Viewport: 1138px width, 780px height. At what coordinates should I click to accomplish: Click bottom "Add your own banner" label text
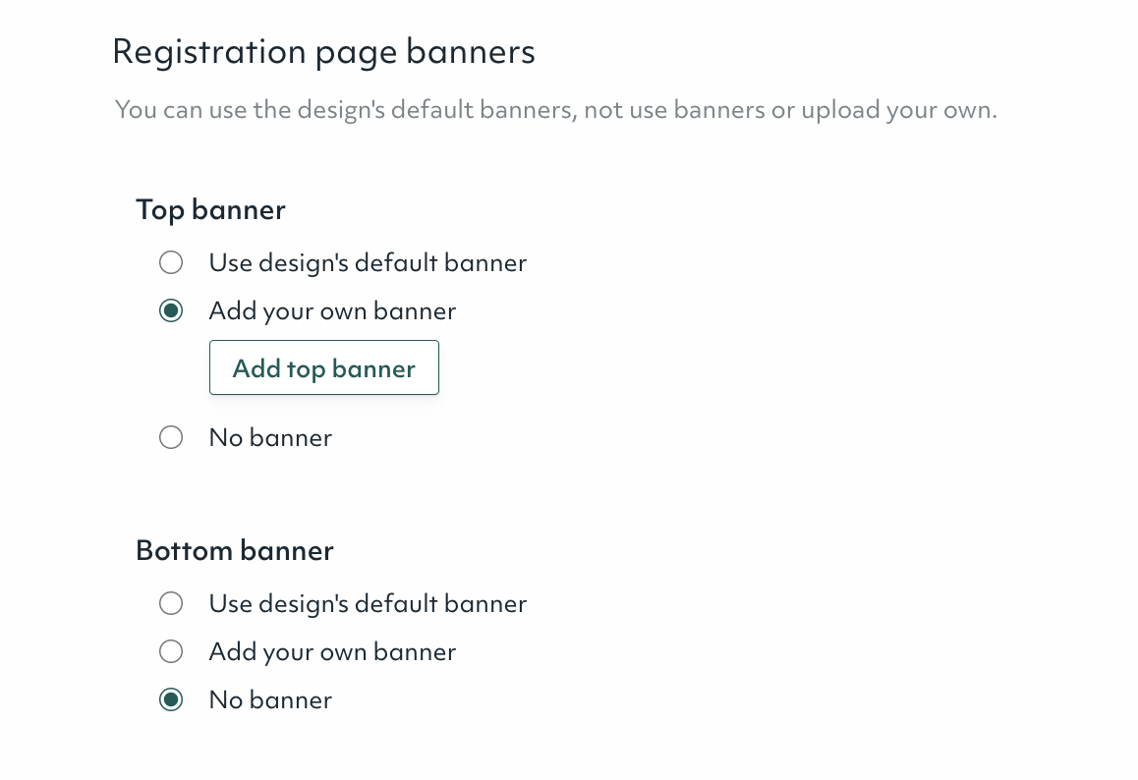pos(332,651)
